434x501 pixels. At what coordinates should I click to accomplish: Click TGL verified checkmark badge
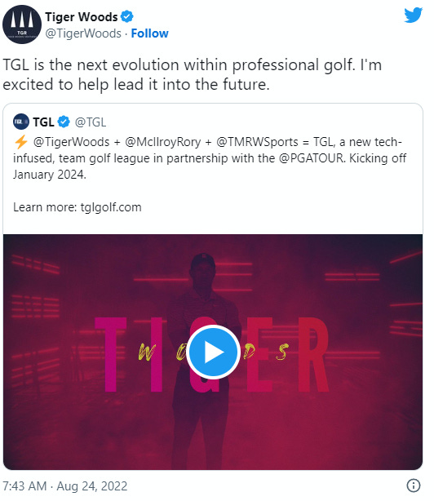64,122
